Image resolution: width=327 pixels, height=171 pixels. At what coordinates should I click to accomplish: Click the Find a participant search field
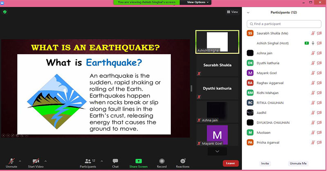284,24
